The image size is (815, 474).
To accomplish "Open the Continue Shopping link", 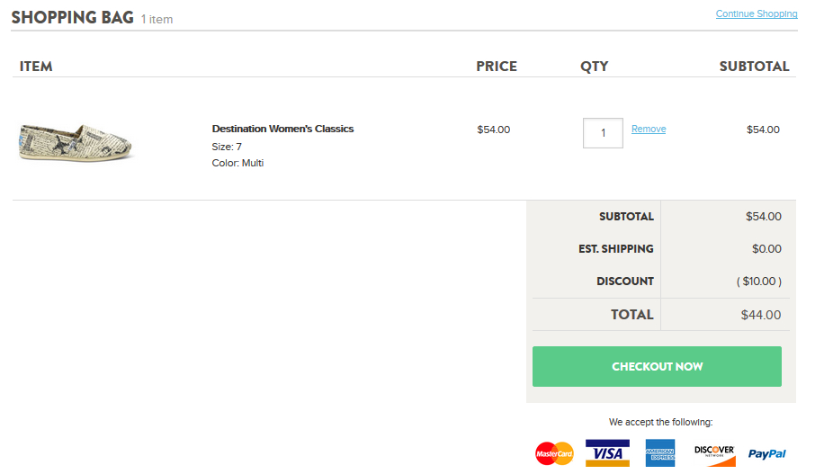I will [x=756, y=13].
